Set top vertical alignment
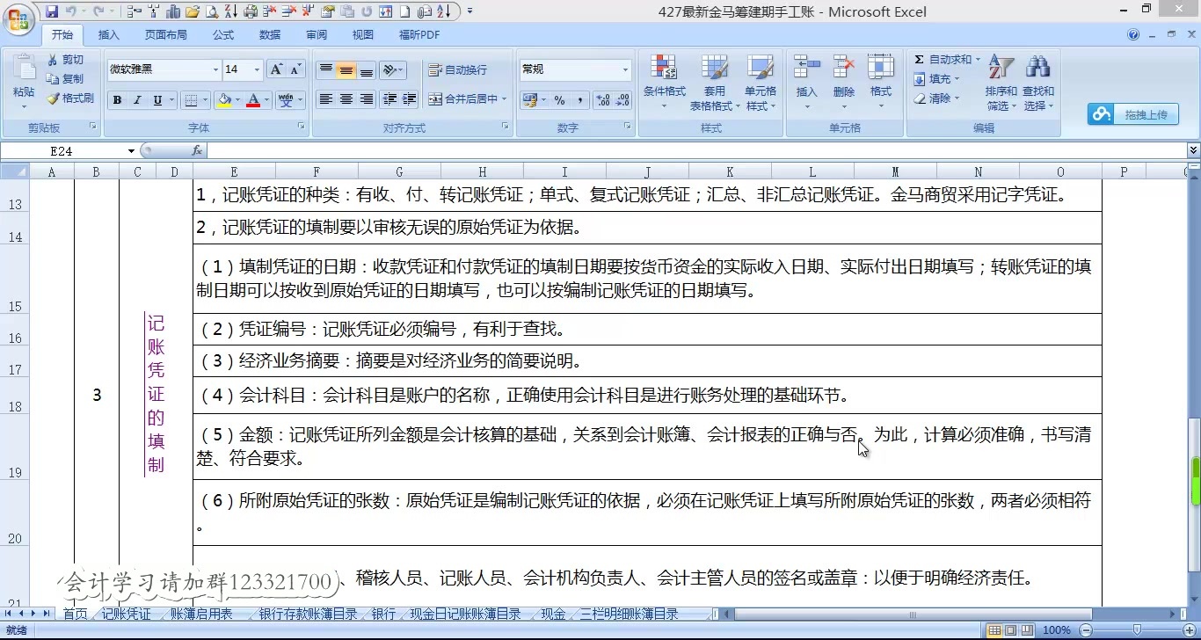Screen dimensions: 1201x640 325,70
